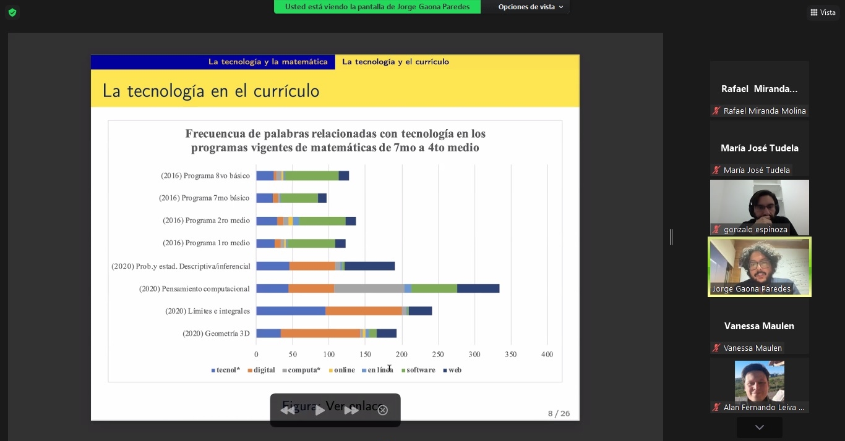This screenshot has height=441, width=845.
Task: Click Rafael Miranda Molina's muted microphone icon
Action: tap(716, 111)
